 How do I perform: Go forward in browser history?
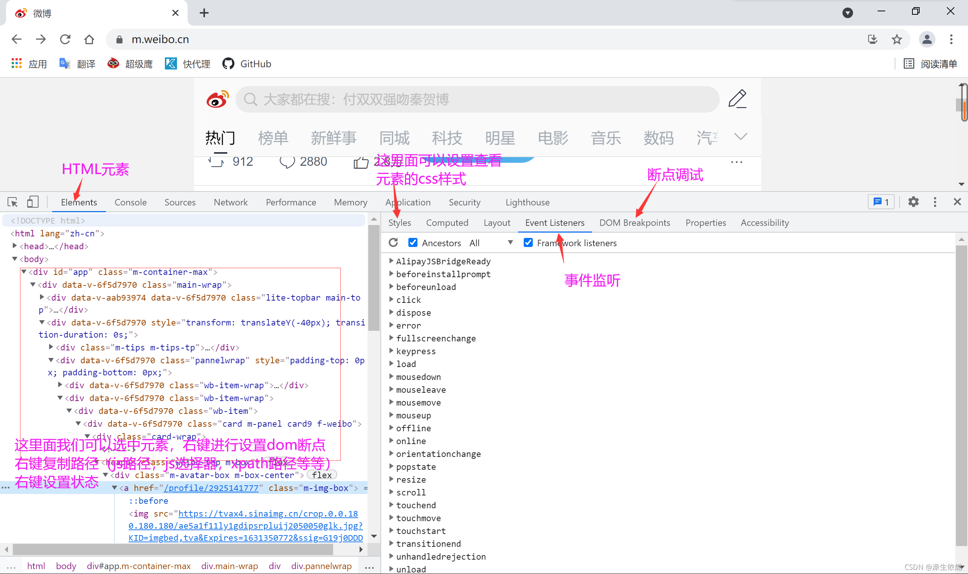pyautogui.click(x=41, y=39)
